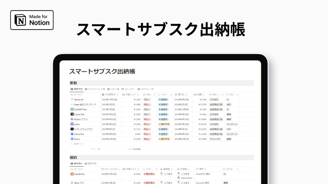Click info icon beside 次回更新日 header
The image size is (328, 184).
click(117, 94)
